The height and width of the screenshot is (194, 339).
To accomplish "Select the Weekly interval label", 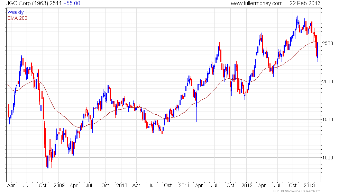I will click(x=15, y=12).
